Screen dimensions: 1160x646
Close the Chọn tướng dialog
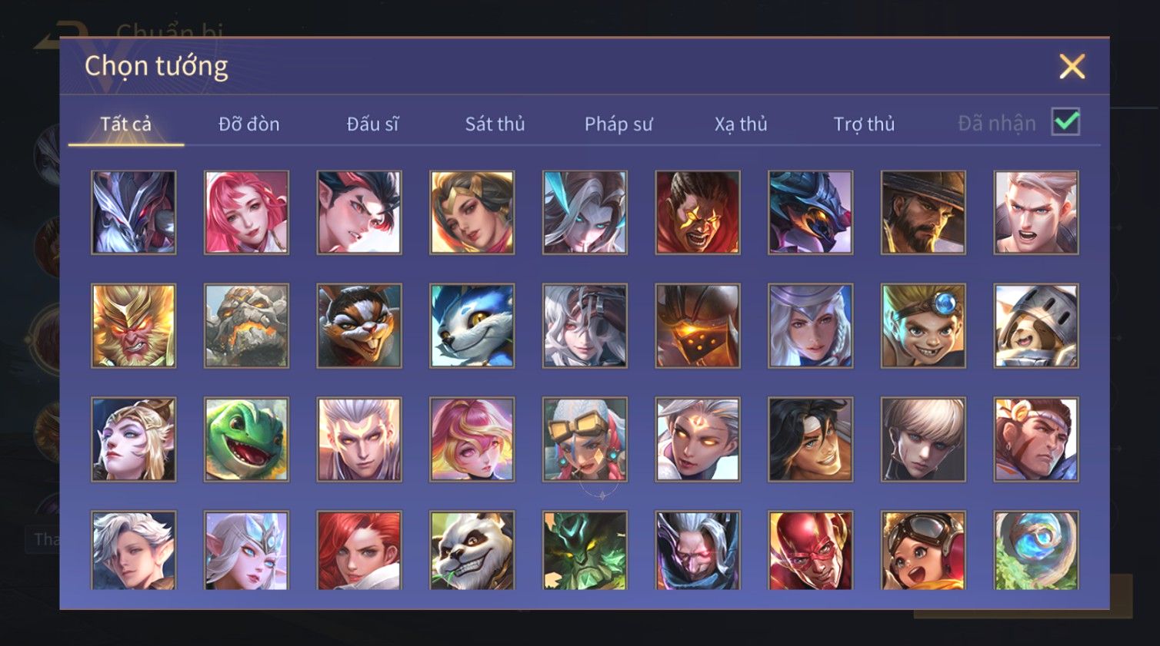click(1072, 67)
